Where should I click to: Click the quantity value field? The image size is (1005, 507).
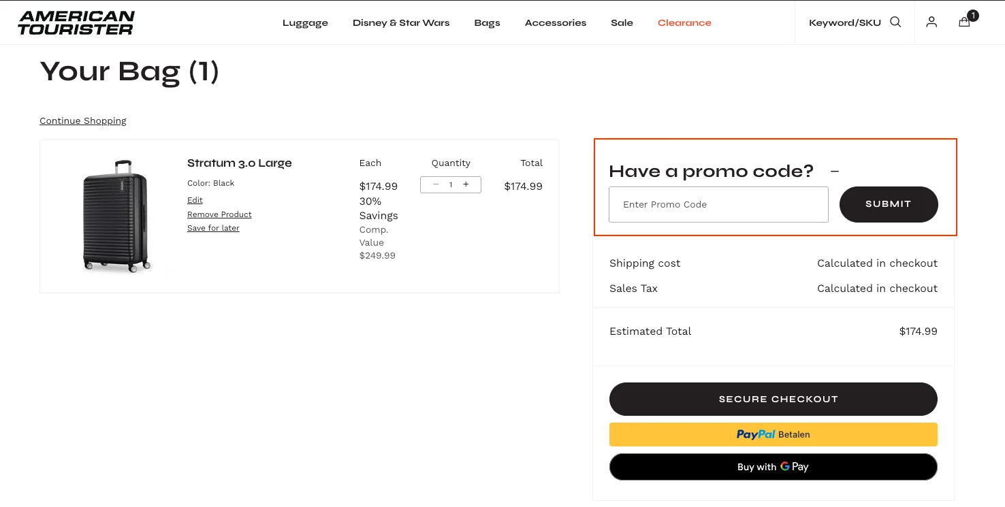coord(451,184)
